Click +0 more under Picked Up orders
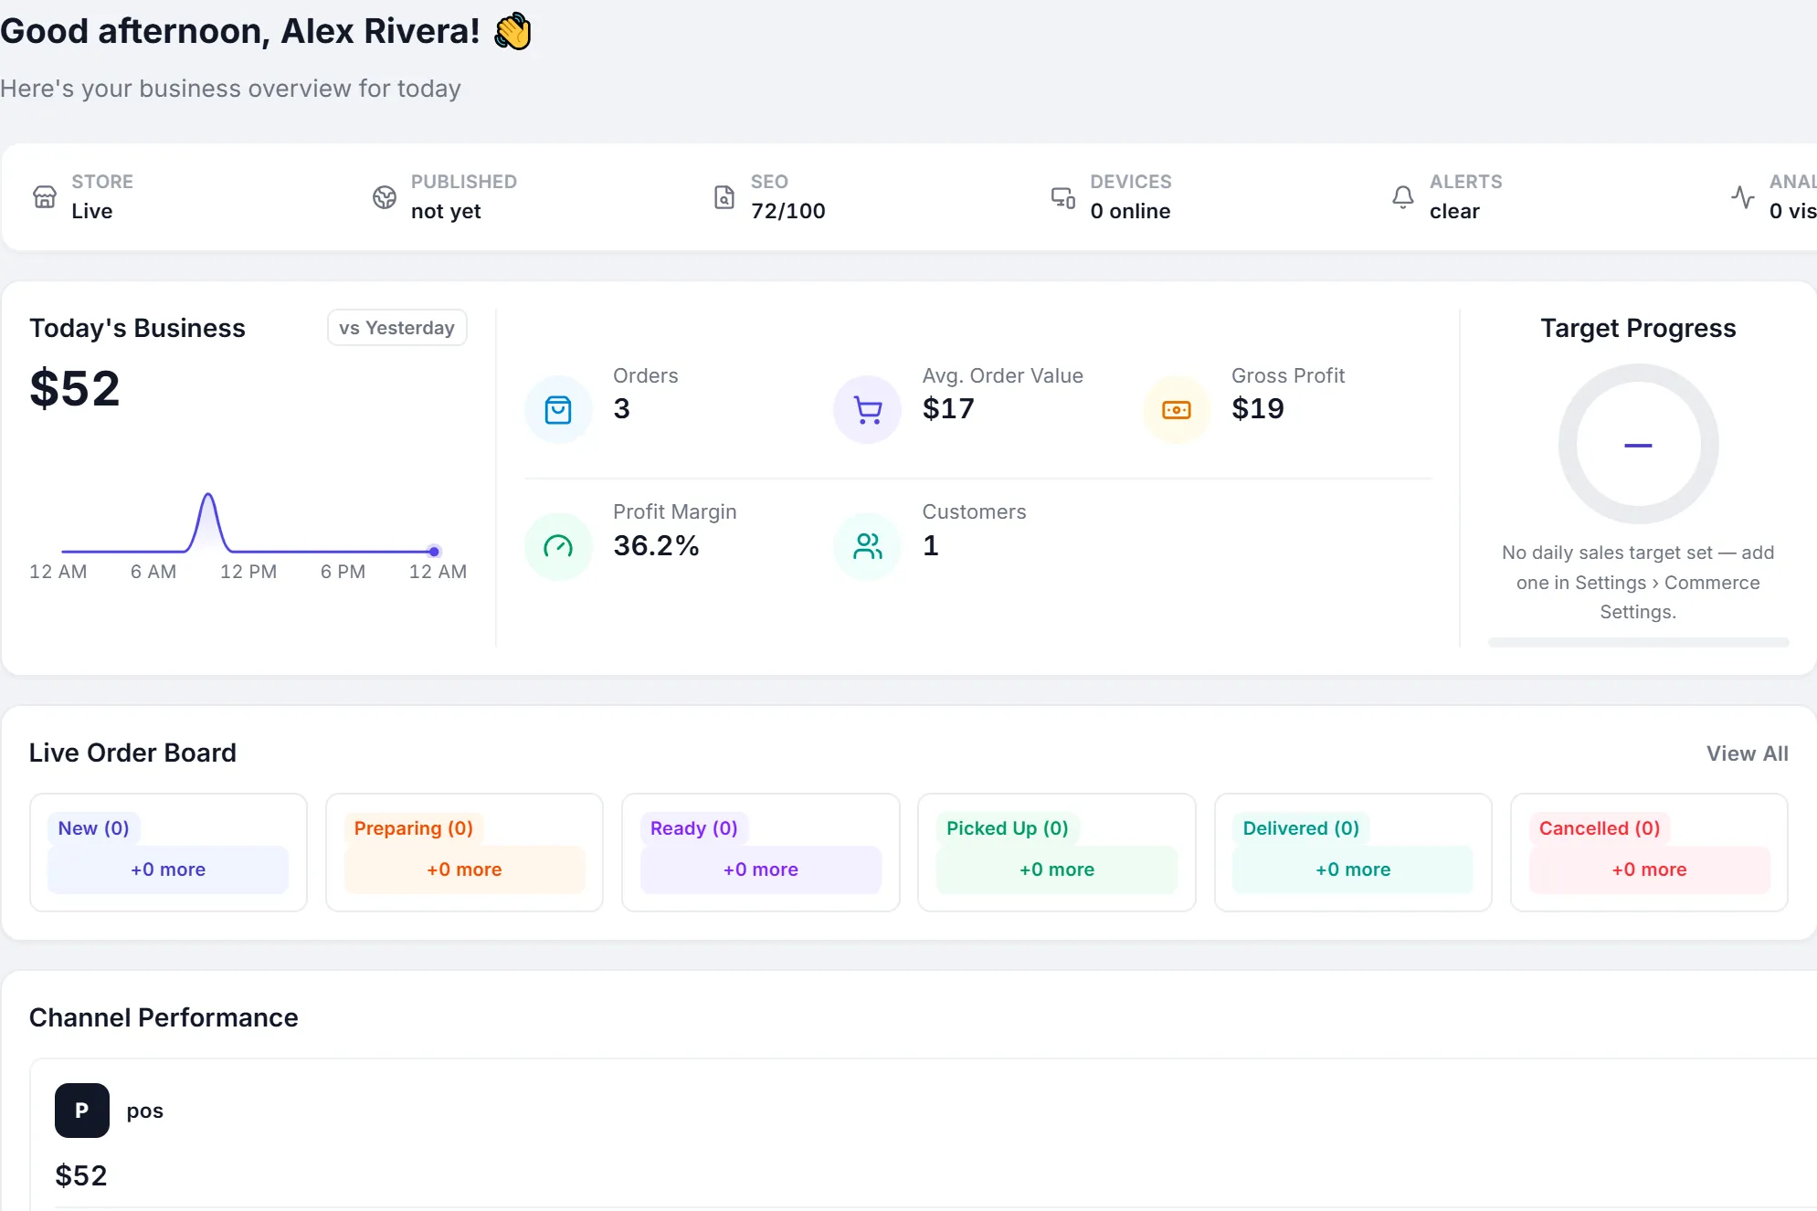This screenshot has height=1211, width=1817. tap(1057, 869)
